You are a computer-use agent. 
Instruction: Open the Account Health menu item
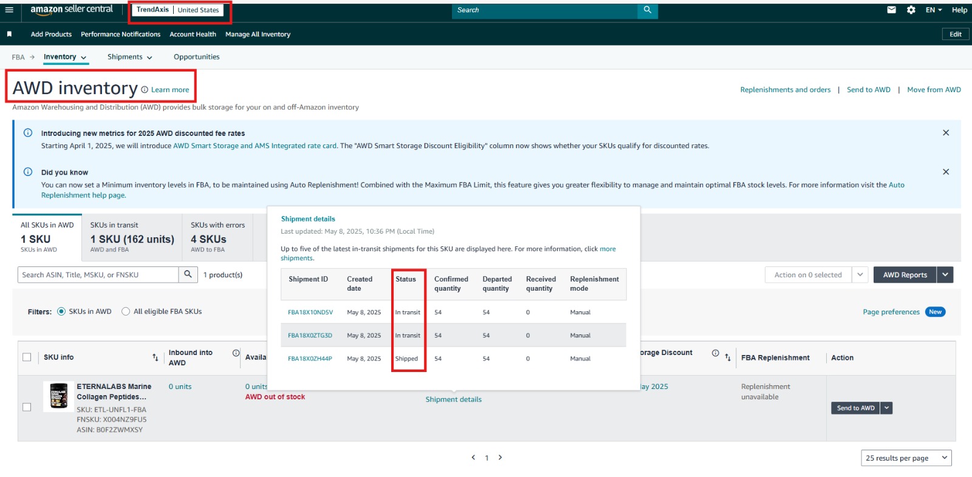click(193, 35)
